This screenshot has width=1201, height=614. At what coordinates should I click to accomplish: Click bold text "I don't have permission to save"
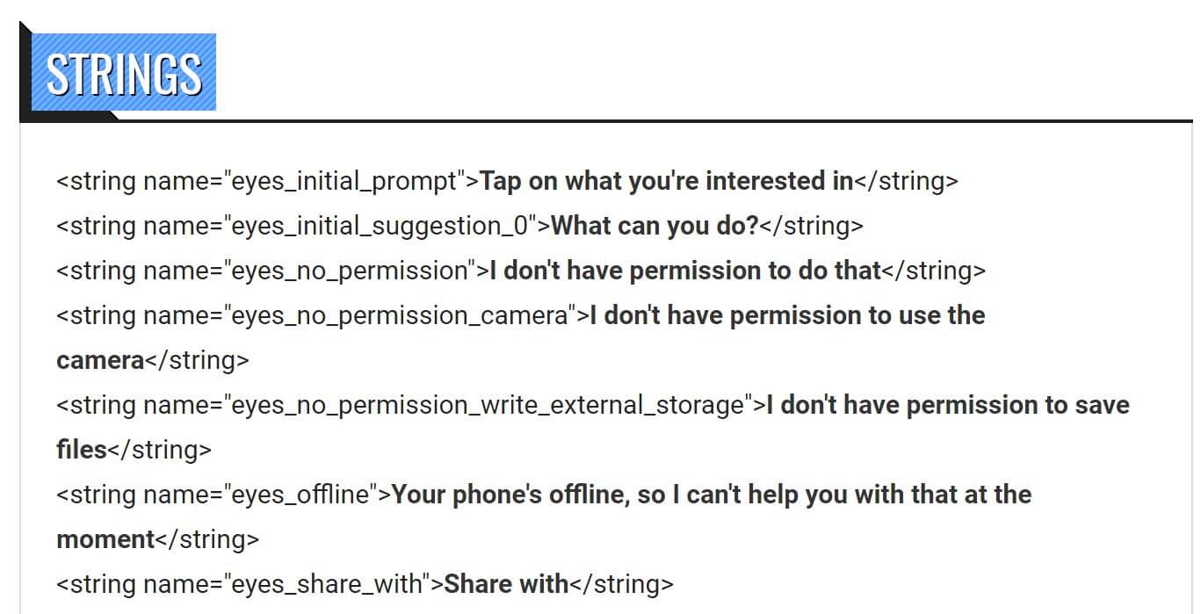(948, 405)
